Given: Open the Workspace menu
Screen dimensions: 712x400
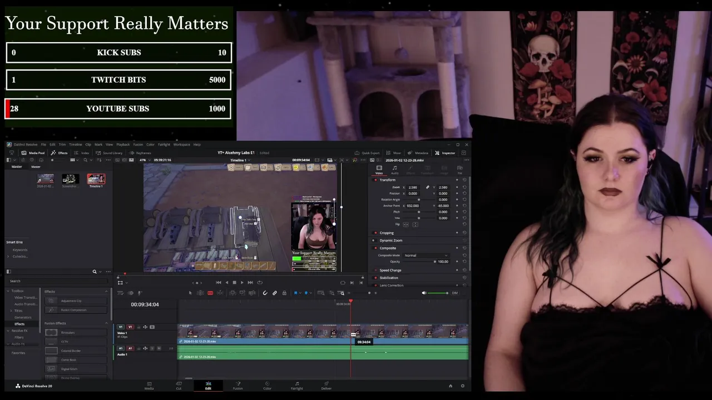Looking at the screenshot, I should [x=181, y=144].
